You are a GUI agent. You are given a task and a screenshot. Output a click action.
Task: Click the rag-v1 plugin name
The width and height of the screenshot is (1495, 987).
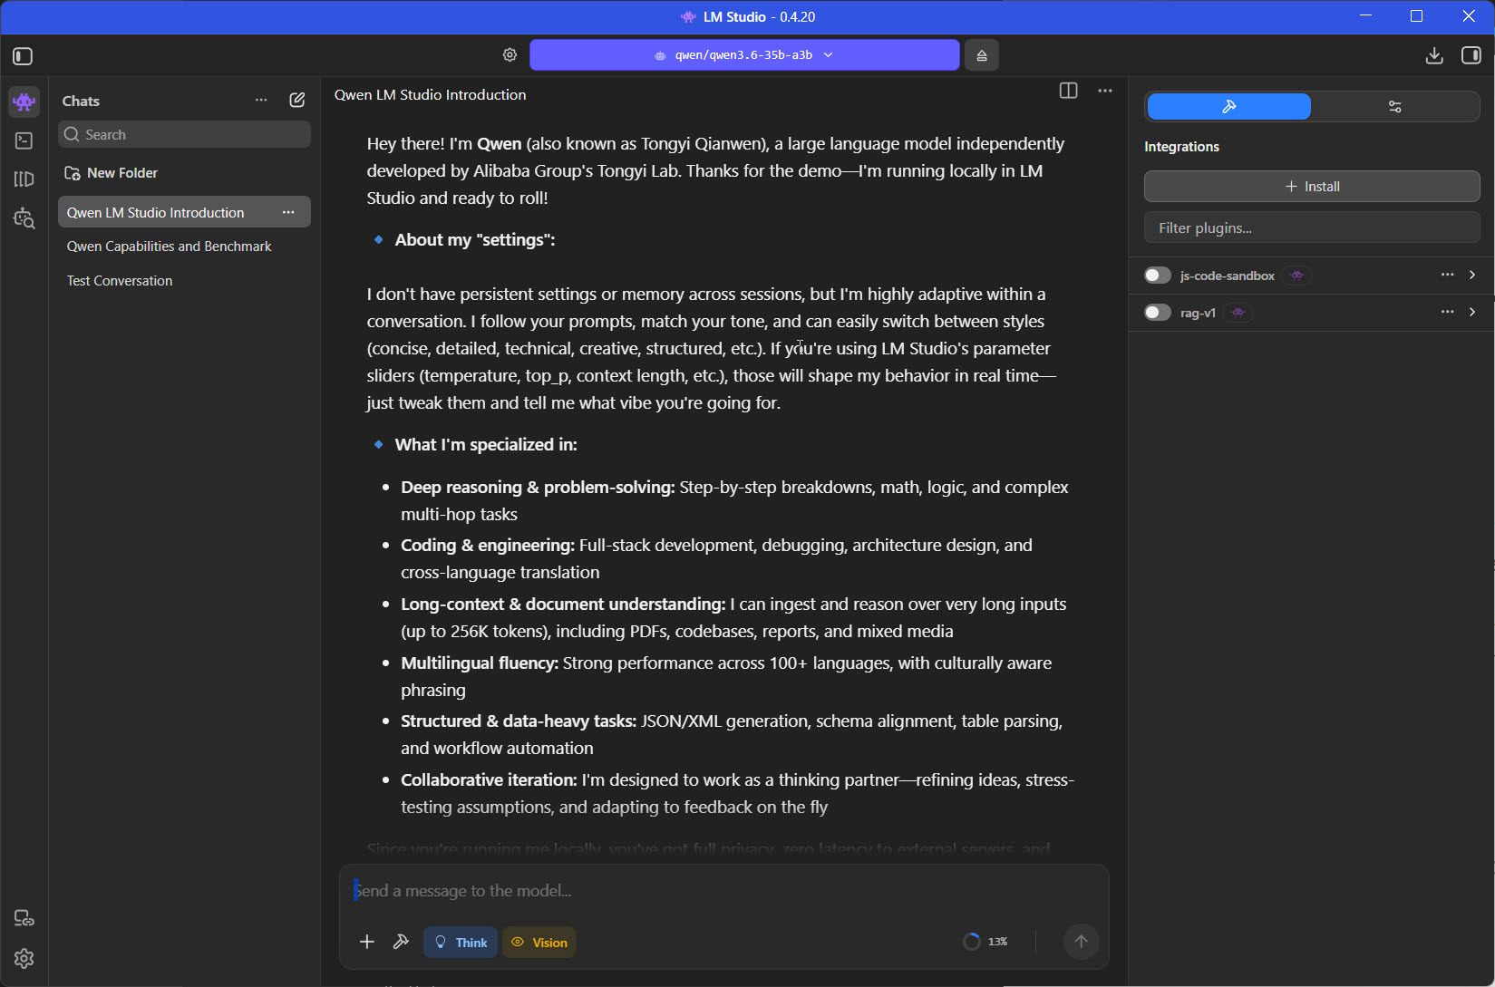[1198, 313]
